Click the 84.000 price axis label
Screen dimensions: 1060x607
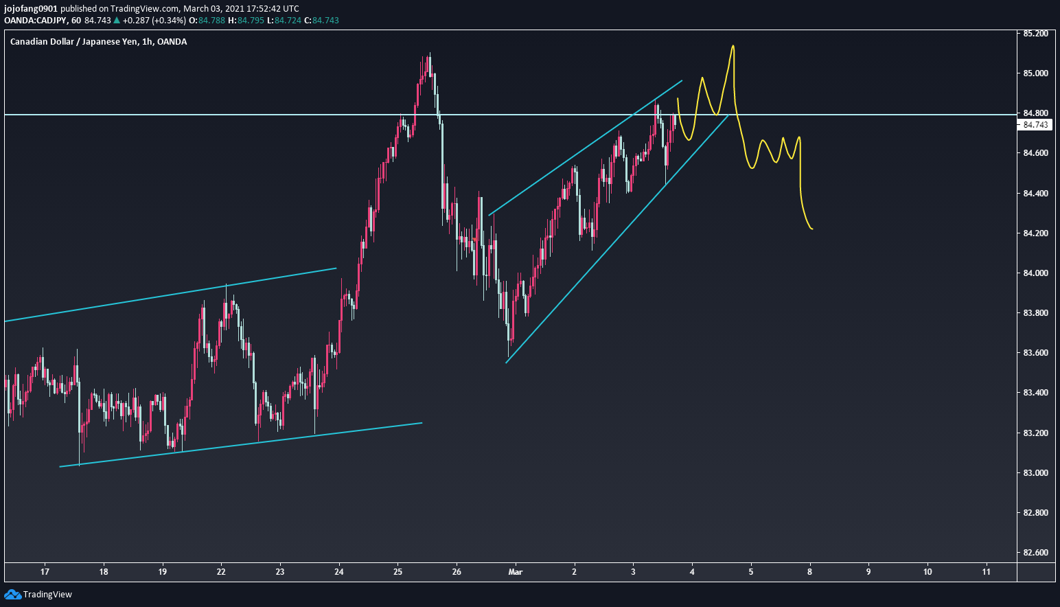tap(1035, 273)
